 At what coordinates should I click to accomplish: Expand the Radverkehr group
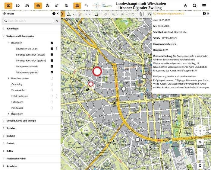[8, 114]
